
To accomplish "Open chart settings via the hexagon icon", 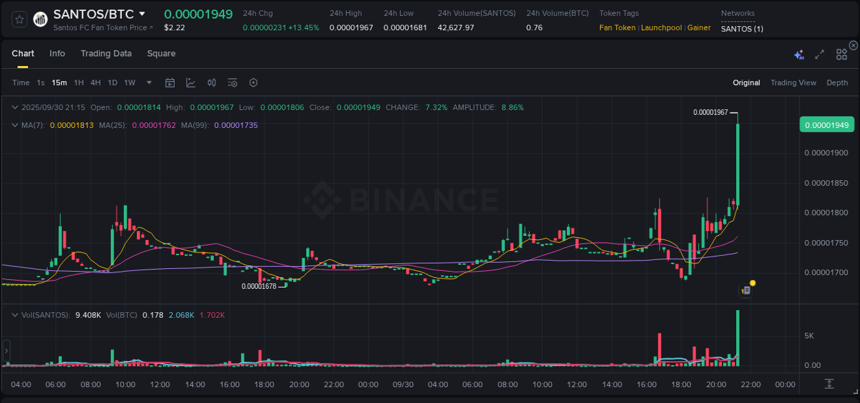I will click(253, 82).
